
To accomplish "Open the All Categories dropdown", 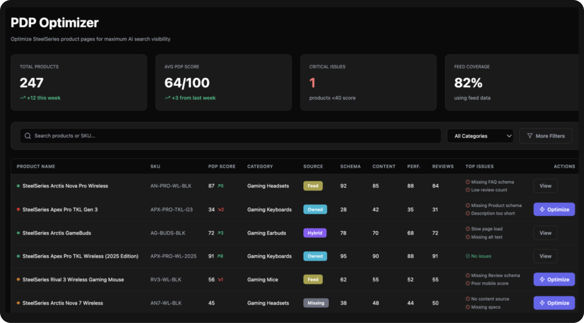I will 480,136.
